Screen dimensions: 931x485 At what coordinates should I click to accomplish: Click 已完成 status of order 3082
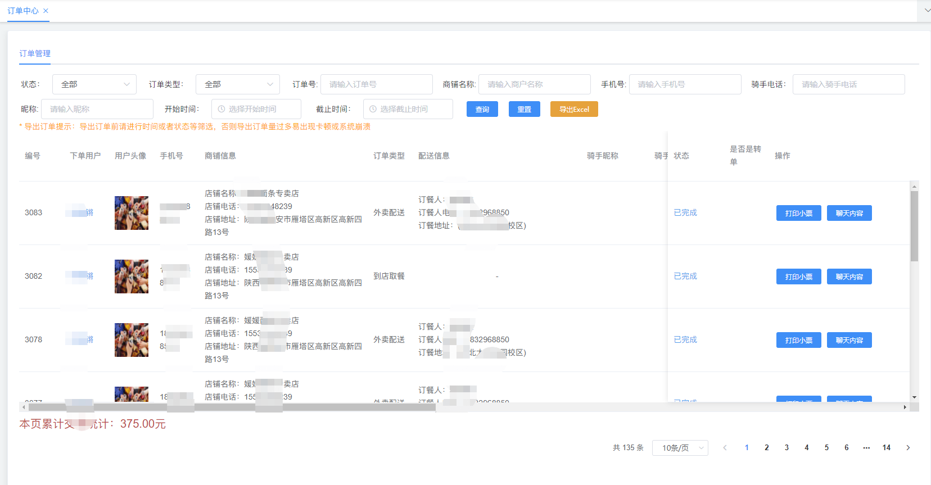pos(685,276)
